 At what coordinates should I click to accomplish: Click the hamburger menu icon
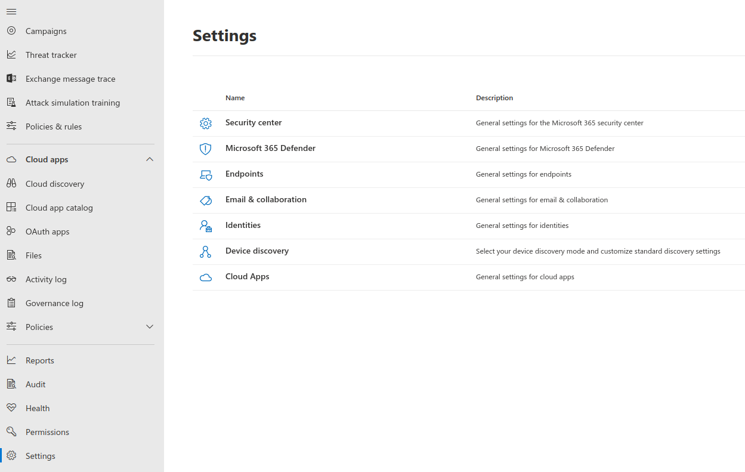11,12
